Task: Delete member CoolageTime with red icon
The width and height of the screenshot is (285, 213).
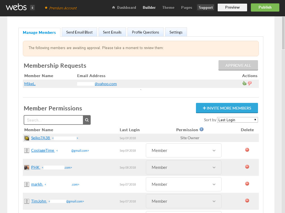Action: pos(247,150)
